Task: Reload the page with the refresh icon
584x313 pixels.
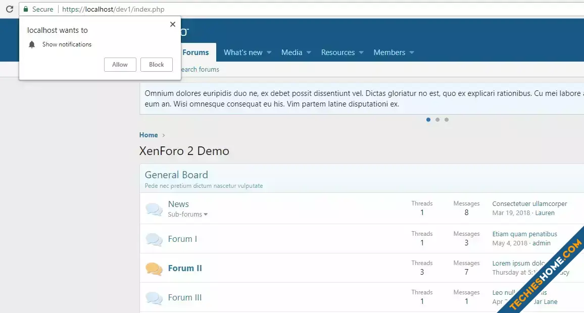Action: pyautogui.click(x=10, y=9)
